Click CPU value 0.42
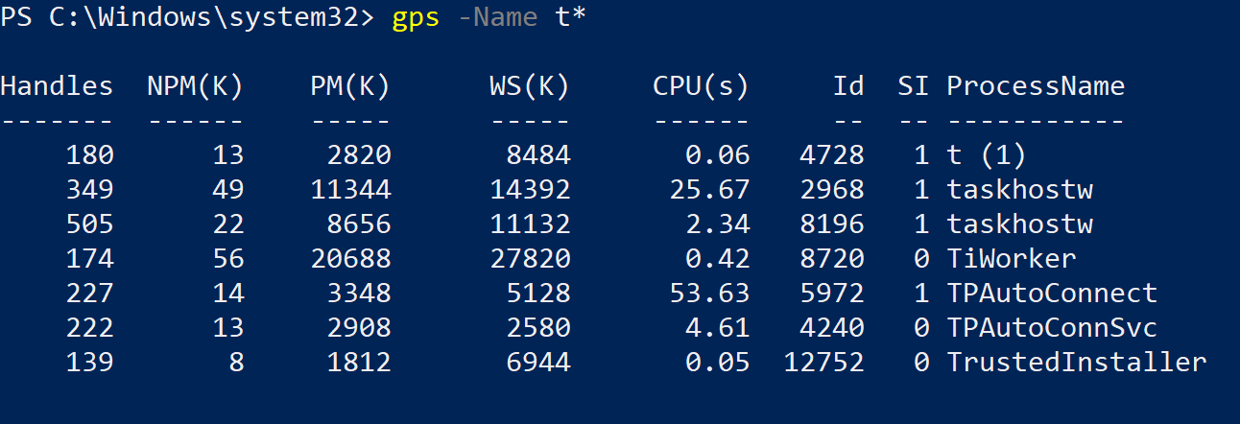This screenshot has height=424, width=1240. 718,259
